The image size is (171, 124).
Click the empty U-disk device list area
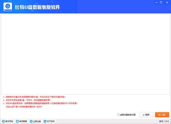[x=85, y=54]
